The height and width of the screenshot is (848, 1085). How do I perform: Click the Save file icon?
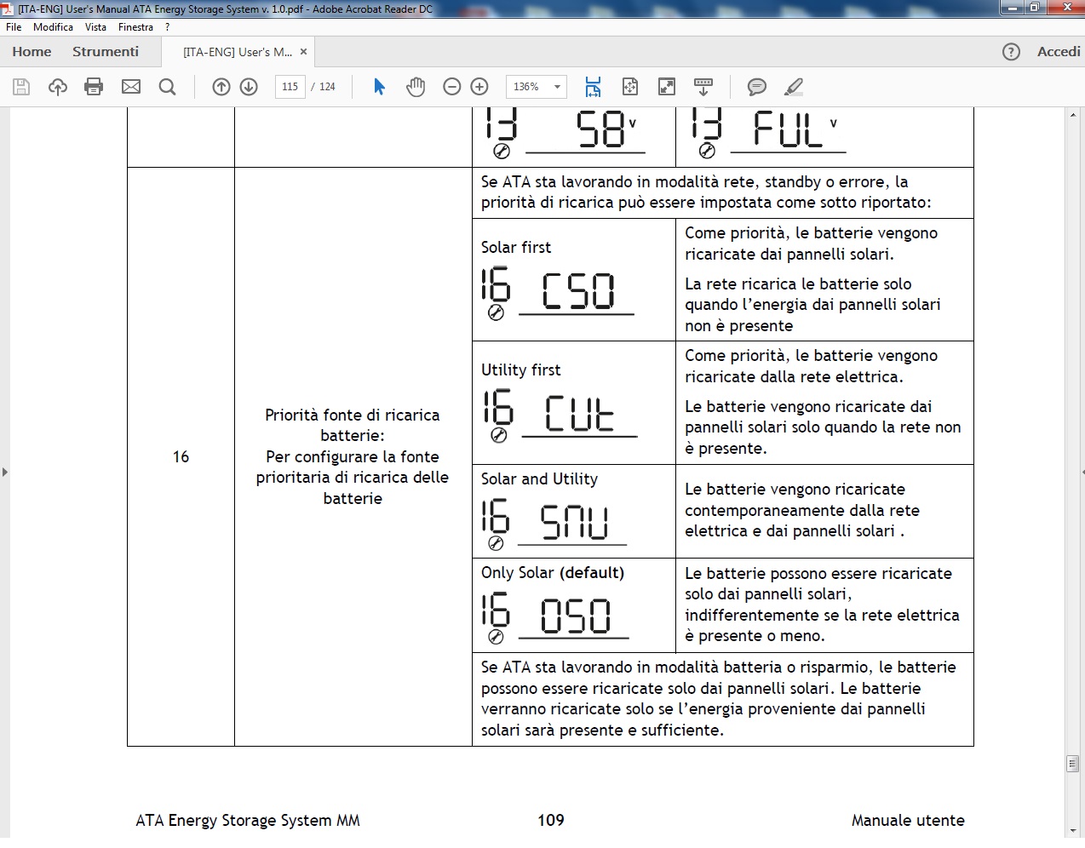click(21, 87)
